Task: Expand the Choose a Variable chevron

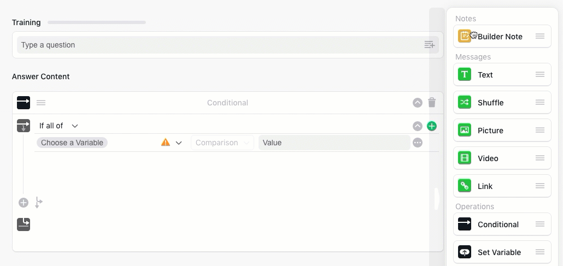Action: 179,143
